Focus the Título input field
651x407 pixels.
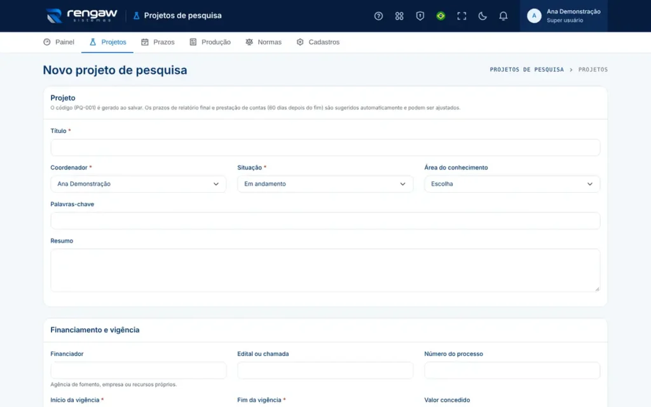(x=325, y=148)
